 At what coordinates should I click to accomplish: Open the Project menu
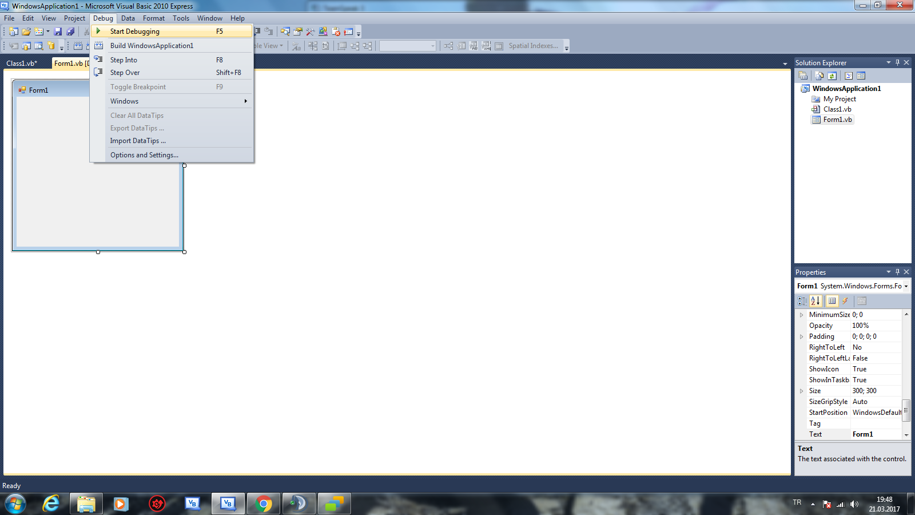point(74,18)
